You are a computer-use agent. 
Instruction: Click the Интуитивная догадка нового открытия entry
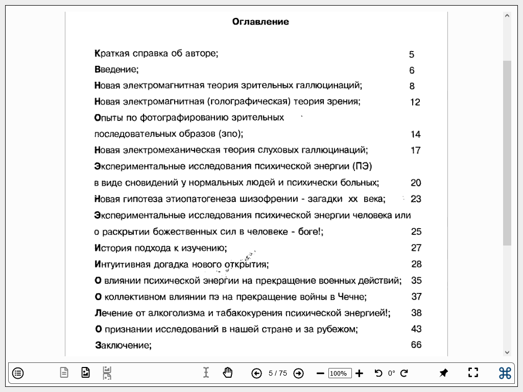click(x=182, y=264)
